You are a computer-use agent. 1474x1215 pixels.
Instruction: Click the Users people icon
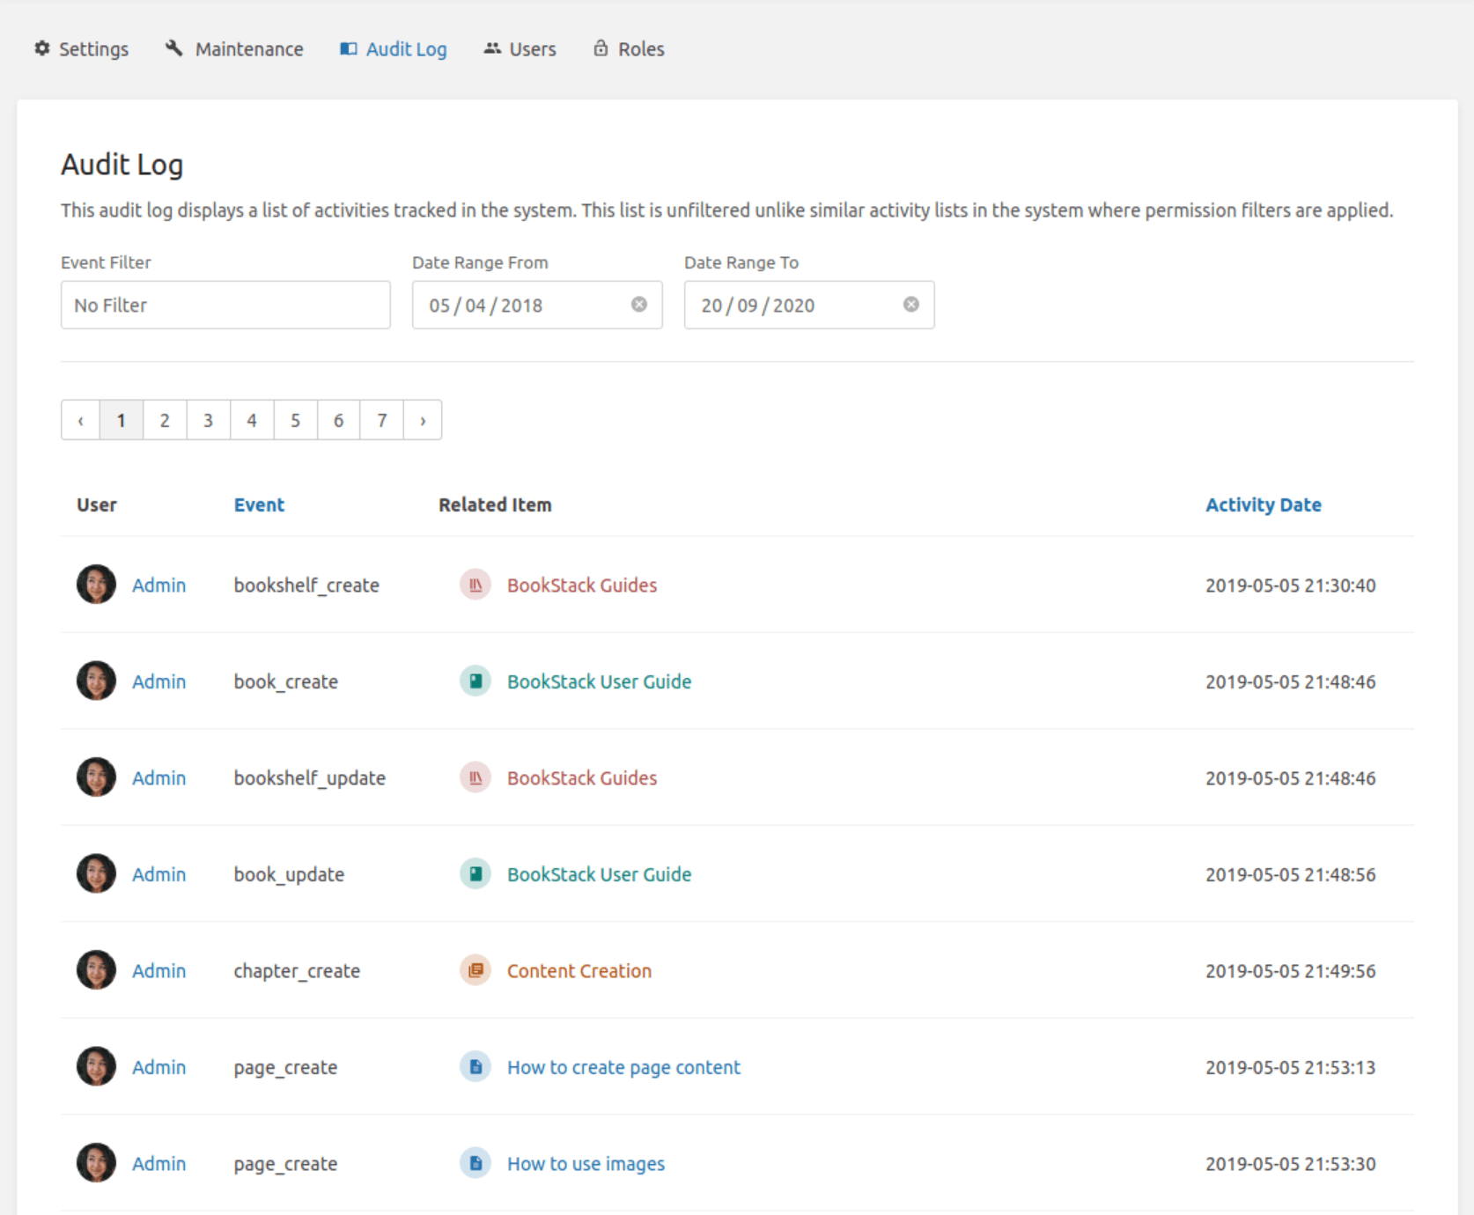click(492, 48)
